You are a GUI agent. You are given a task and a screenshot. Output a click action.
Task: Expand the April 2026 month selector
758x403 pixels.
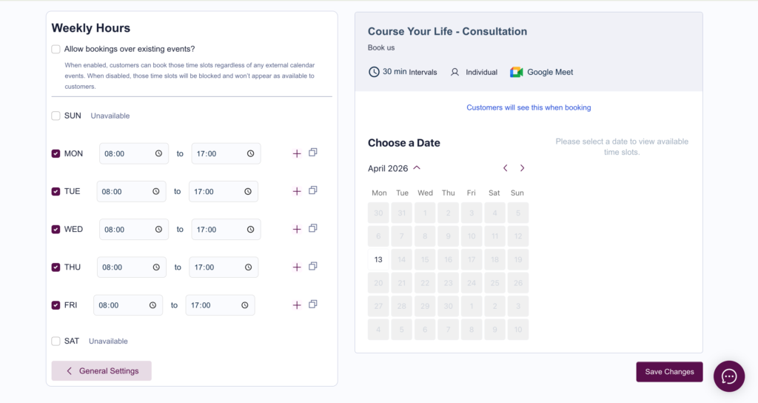417,168
